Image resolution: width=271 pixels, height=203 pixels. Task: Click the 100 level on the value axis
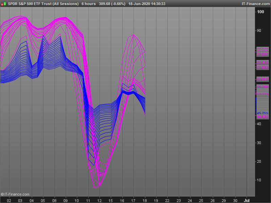(260, 12)
